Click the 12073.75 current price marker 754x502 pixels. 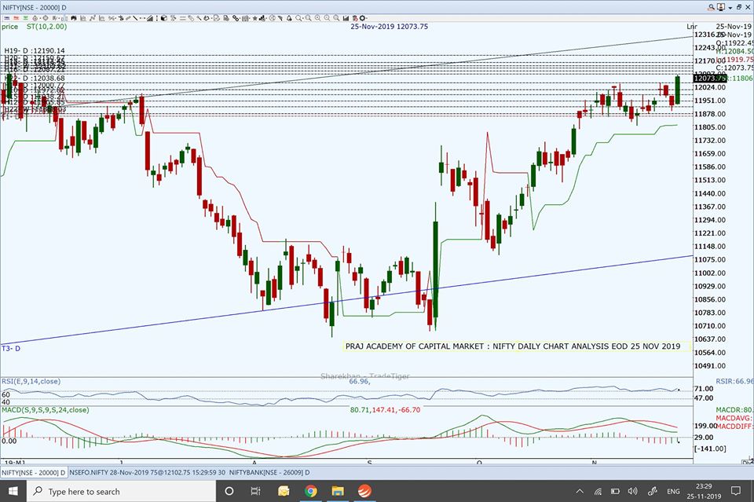(x=709, y=79)
